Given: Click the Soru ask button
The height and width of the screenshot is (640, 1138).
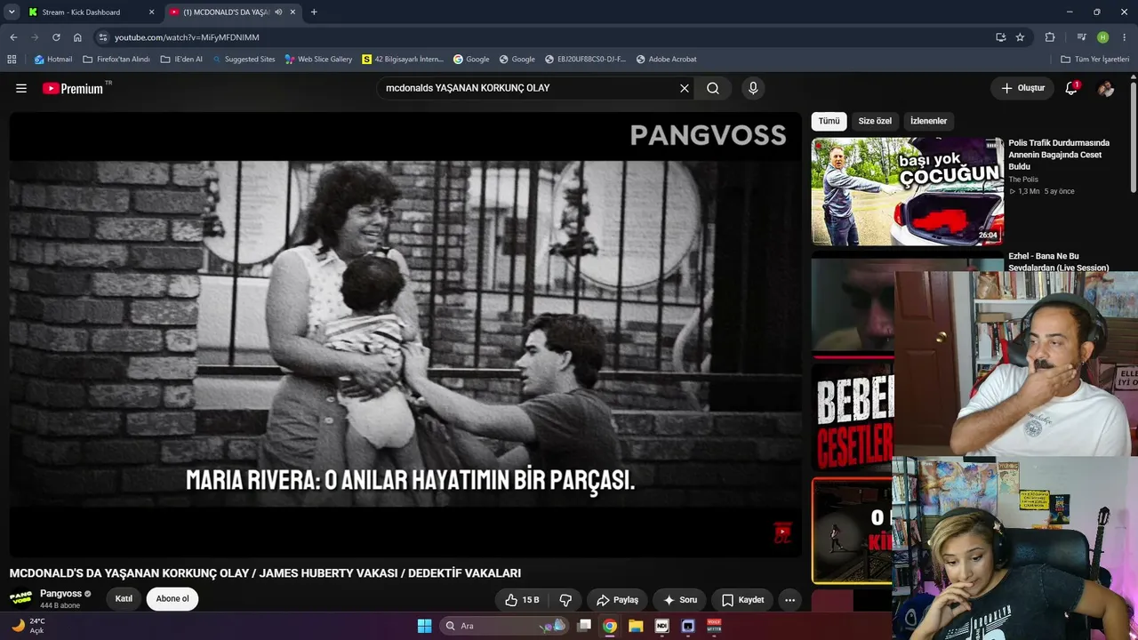Looking at the screenshot, I should click(680, 600).
